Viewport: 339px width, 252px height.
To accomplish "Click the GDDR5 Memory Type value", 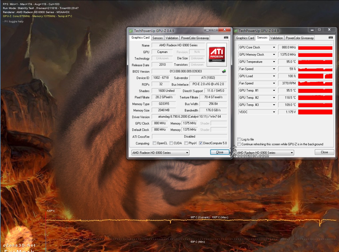I will click(x=164, y=104).
